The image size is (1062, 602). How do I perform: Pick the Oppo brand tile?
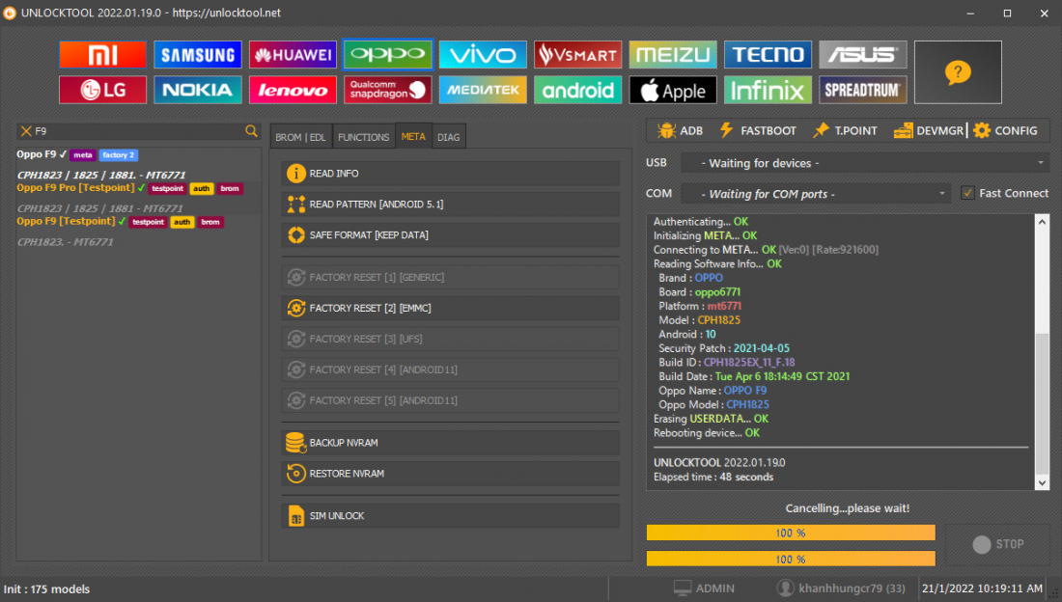click(387, 55)
